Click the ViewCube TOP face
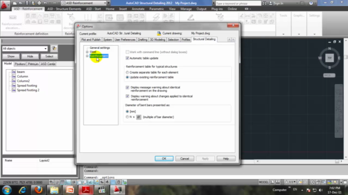This screenshot has height=195, width=348. [x=330, y=58]
